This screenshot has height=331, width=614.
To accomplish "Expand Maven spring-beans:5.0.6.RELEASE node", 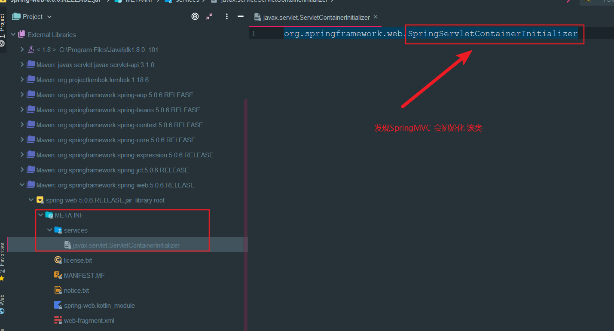I will pos(22,110).
